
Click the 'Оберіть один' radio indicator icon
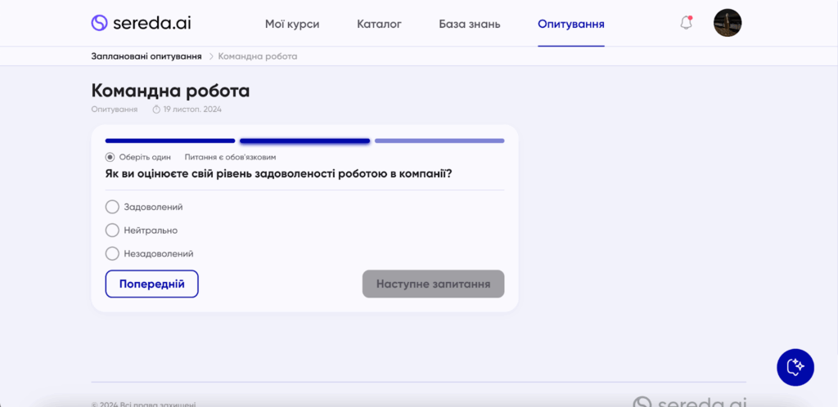(x=110, y=157)
